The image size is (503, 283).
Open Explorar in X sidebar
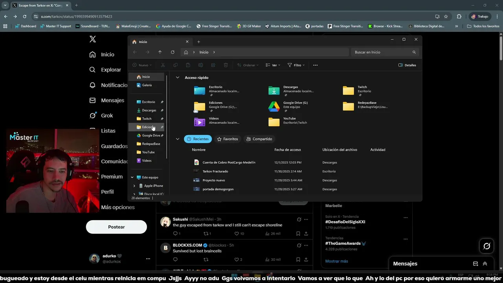point(105,70)
